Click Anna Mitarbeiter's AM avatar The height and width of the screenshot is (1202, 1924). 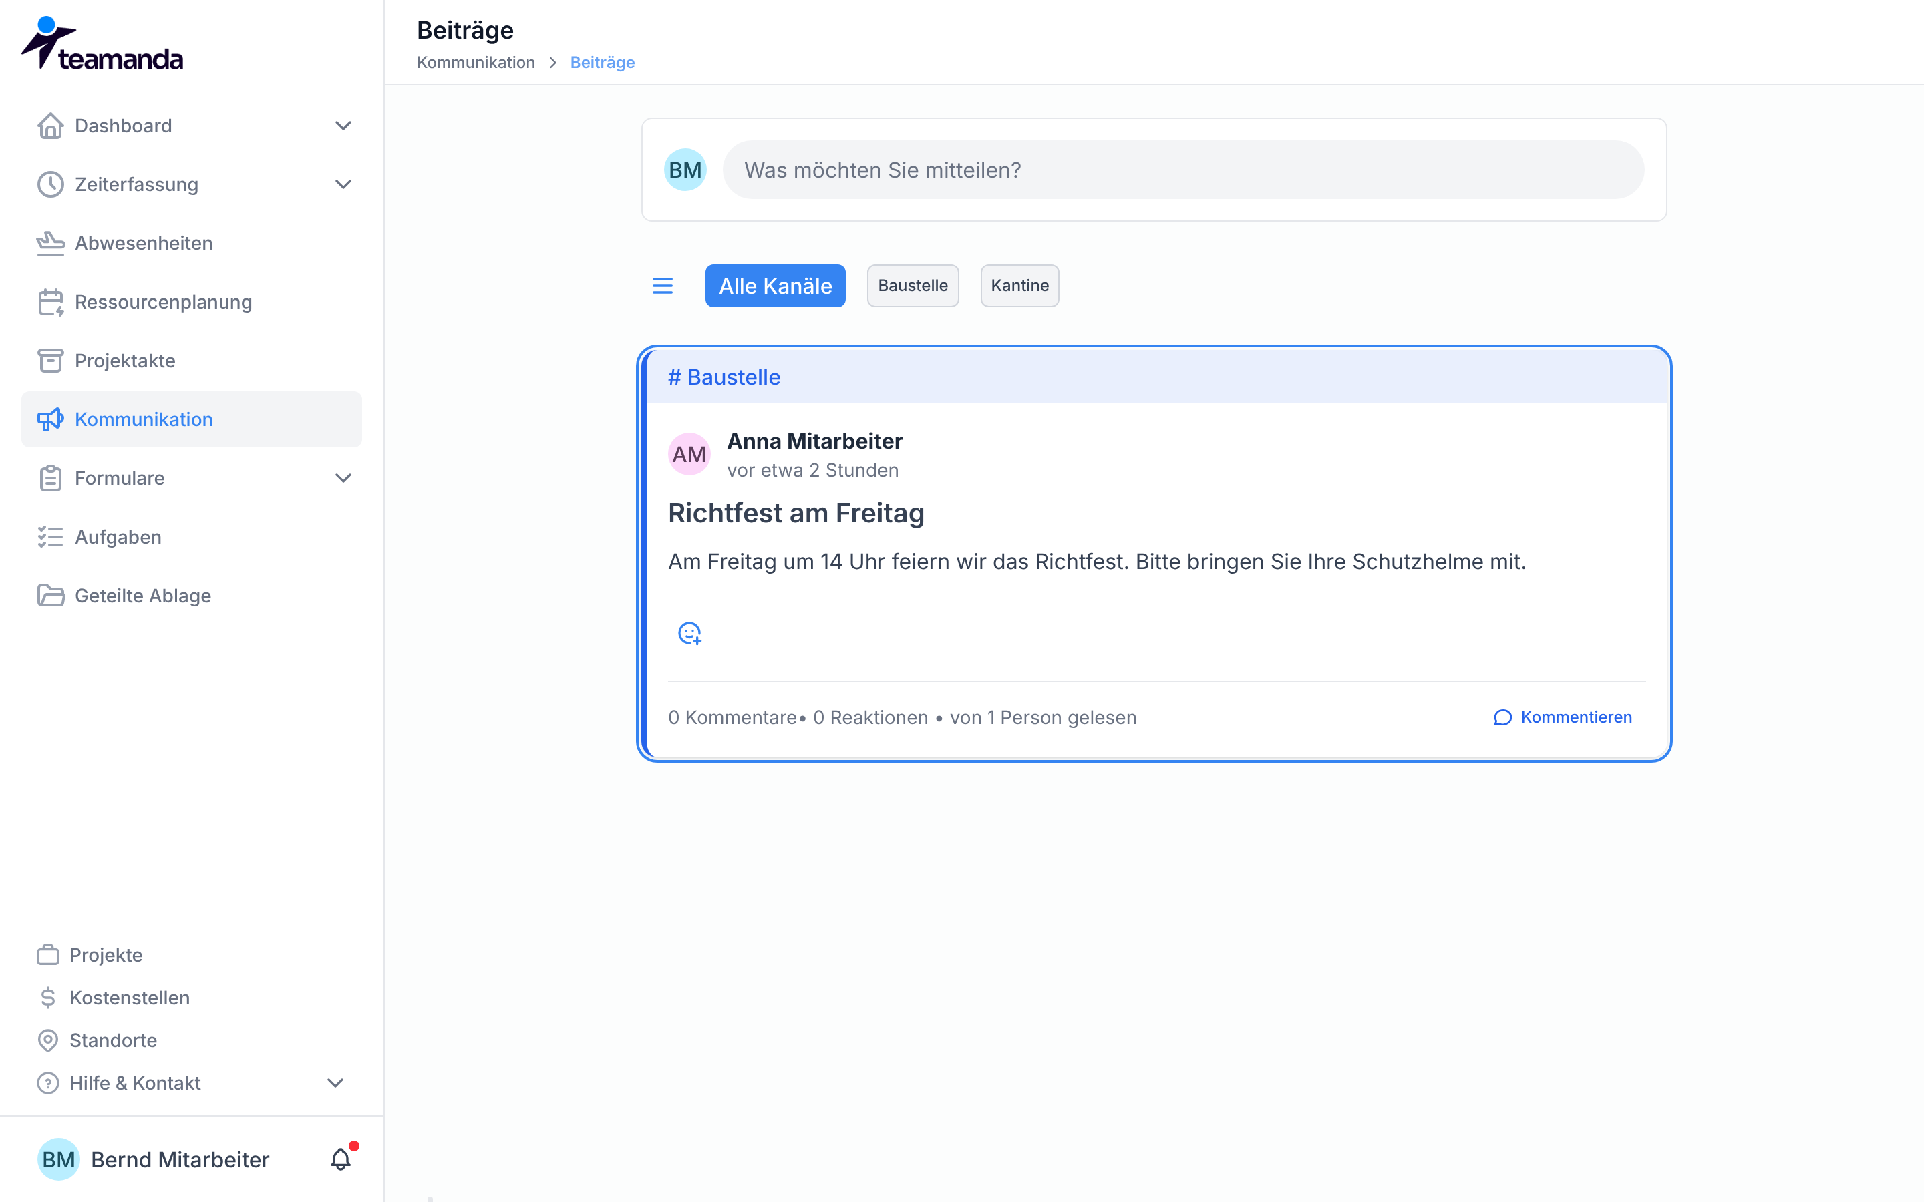click(x=689, y=455)
